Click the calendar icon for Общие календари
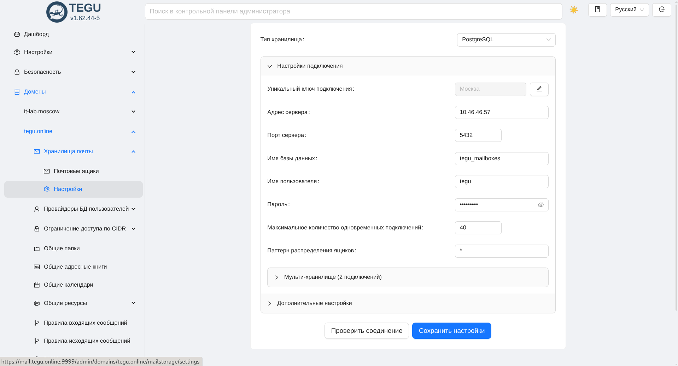This screenshot has width=678, height=366. [x=37, y=284]
